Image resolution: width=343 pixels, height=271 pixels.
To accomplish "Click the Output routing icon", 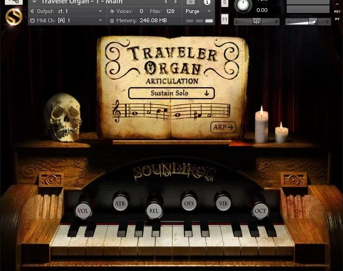I will pyautogui.click(x=32, y=11).
